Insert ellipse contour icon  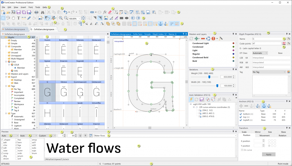(127, 18)
